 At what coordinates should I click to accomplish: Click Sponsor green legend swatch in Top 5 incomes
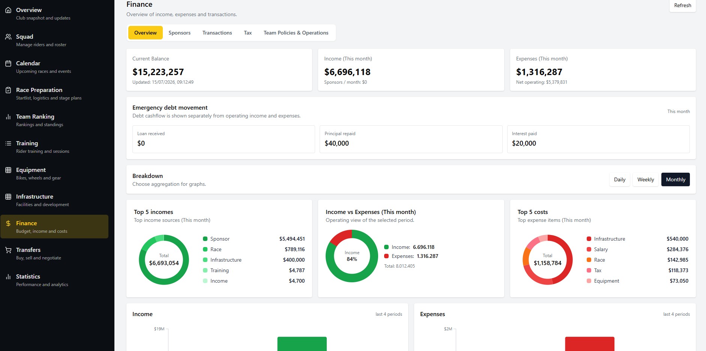pos(205,239)
